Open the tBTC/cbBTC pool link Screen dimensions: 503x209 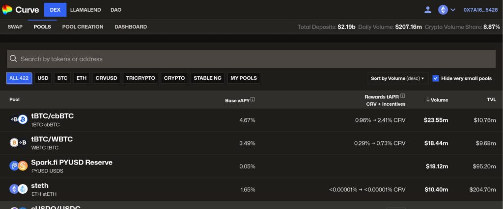53,116
